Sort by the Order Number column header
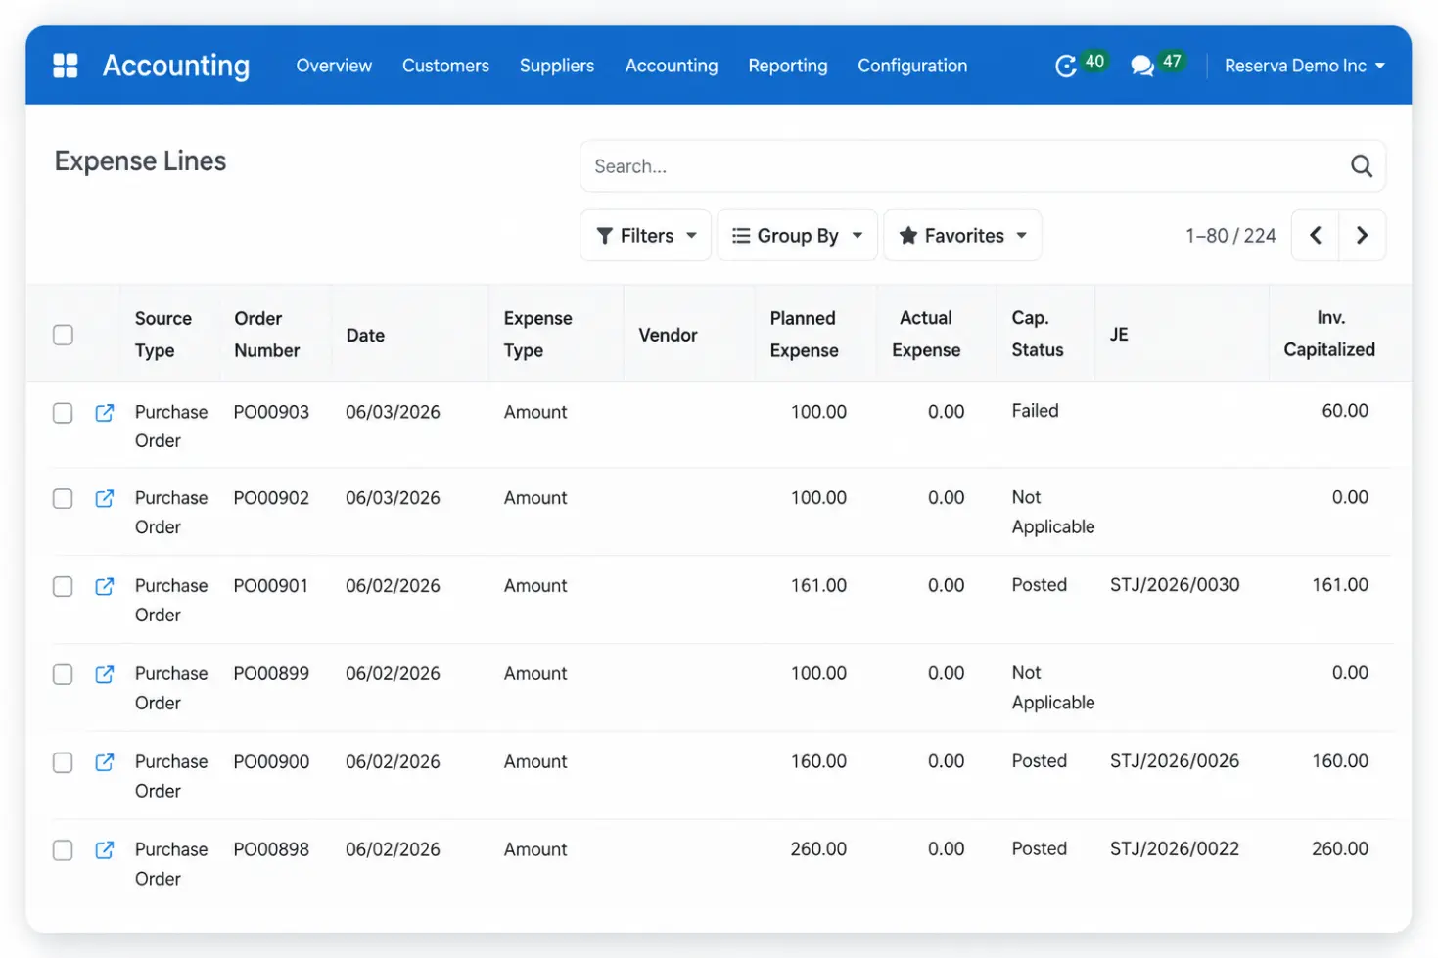Viewport: 1438px width, 958px height. (266, 335)
